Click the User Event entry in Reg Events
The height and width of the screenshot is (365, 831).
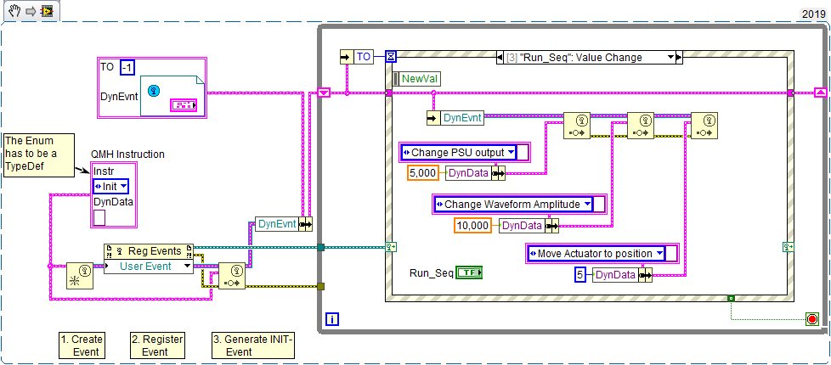click(150, 267)
